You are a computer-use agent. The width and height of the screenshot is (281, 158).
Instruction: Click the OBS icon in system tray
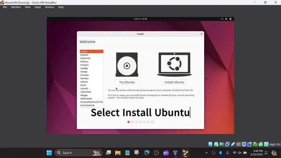(x=213, y=153)
